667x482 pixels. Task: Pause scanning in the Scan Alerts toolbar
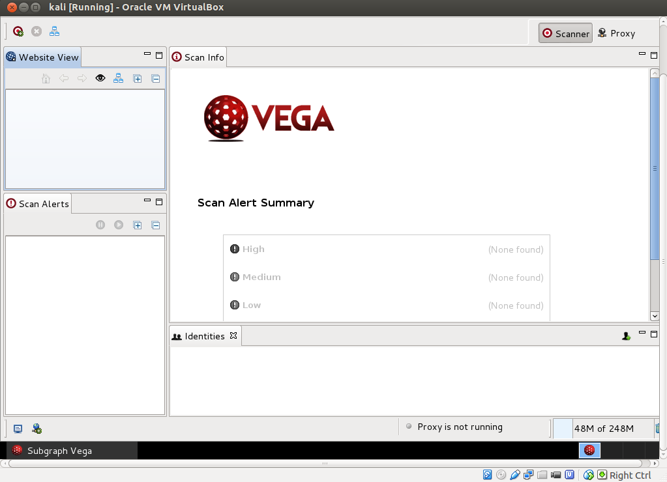(x=100, y=225)
